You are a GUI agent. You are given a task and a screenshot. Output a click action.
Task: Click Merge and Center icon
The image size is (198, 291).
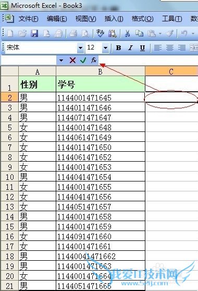coord(194,48)
